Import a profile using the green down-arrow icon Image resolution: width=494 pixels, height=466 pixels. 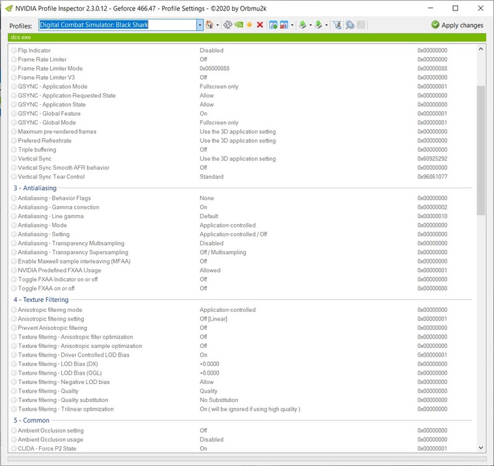pos(318,25)
